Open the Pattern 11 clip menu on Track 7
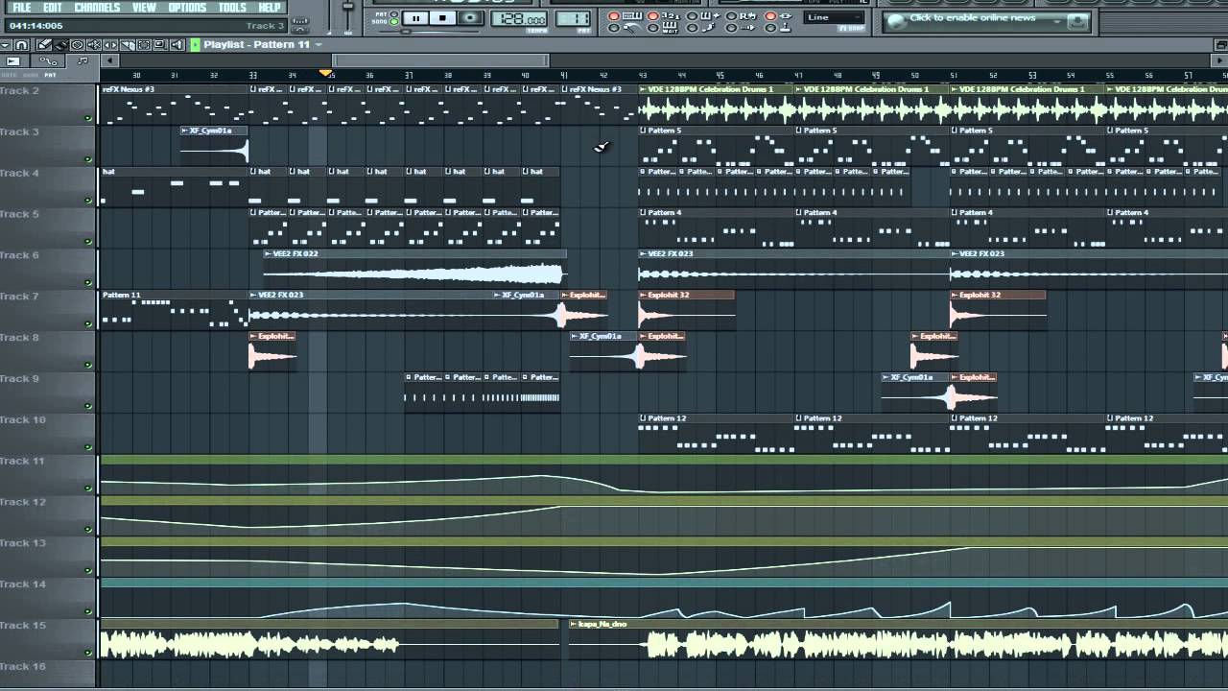The width and height of the screenshot is (1228, 691). tap(121, 295)
